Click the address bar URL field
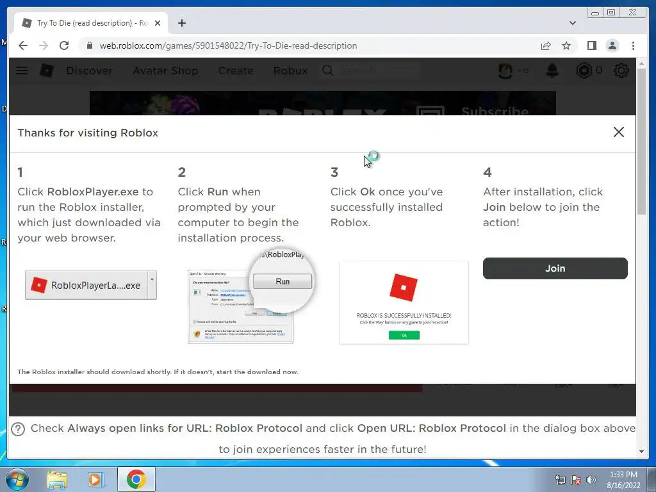656x492 pixels. (228, 45)
